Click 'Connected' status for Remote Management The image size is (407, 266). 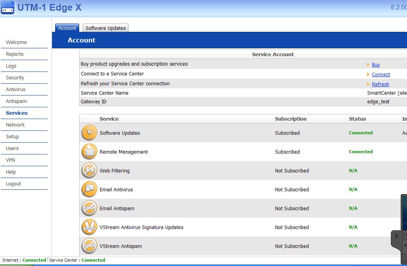pyautogui.click(x=361, y=152)
